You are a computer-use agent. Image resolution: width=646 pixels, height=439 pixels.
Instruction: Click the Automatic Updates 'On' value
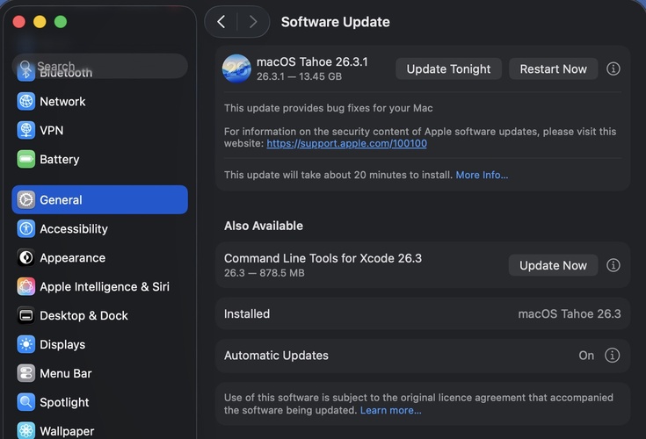coord(586,355)
